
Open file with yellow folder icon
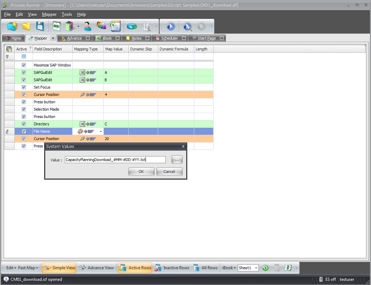tap(26, 26)
